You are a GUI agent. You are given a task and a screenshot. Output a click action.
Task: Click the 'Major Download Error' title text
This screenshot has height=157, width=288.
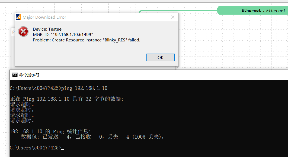(x=44, y=17)
